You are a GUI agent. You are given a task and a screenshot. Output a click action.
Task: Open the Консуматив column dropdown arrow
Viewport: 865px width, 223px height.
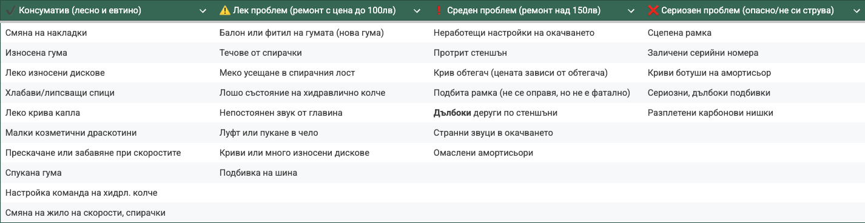[203, 11]
